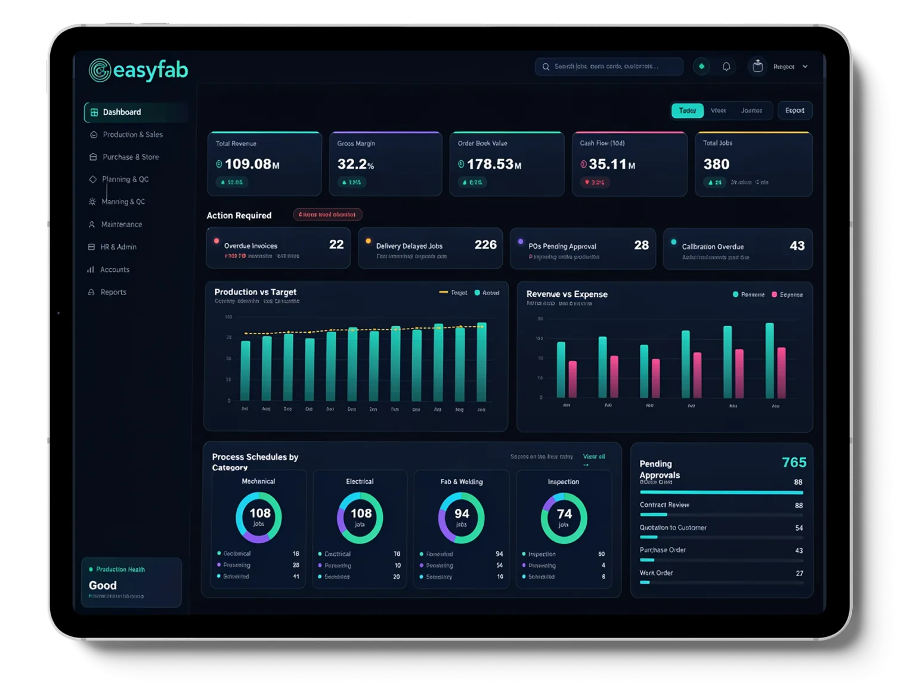This screenshot has height=684, width=916.
Task: Focus the search jobs input field
Action: click(x=609, y=66)
